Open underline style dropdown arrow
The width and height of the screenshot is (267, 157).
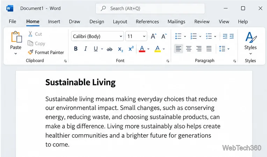tap(102, 49)
